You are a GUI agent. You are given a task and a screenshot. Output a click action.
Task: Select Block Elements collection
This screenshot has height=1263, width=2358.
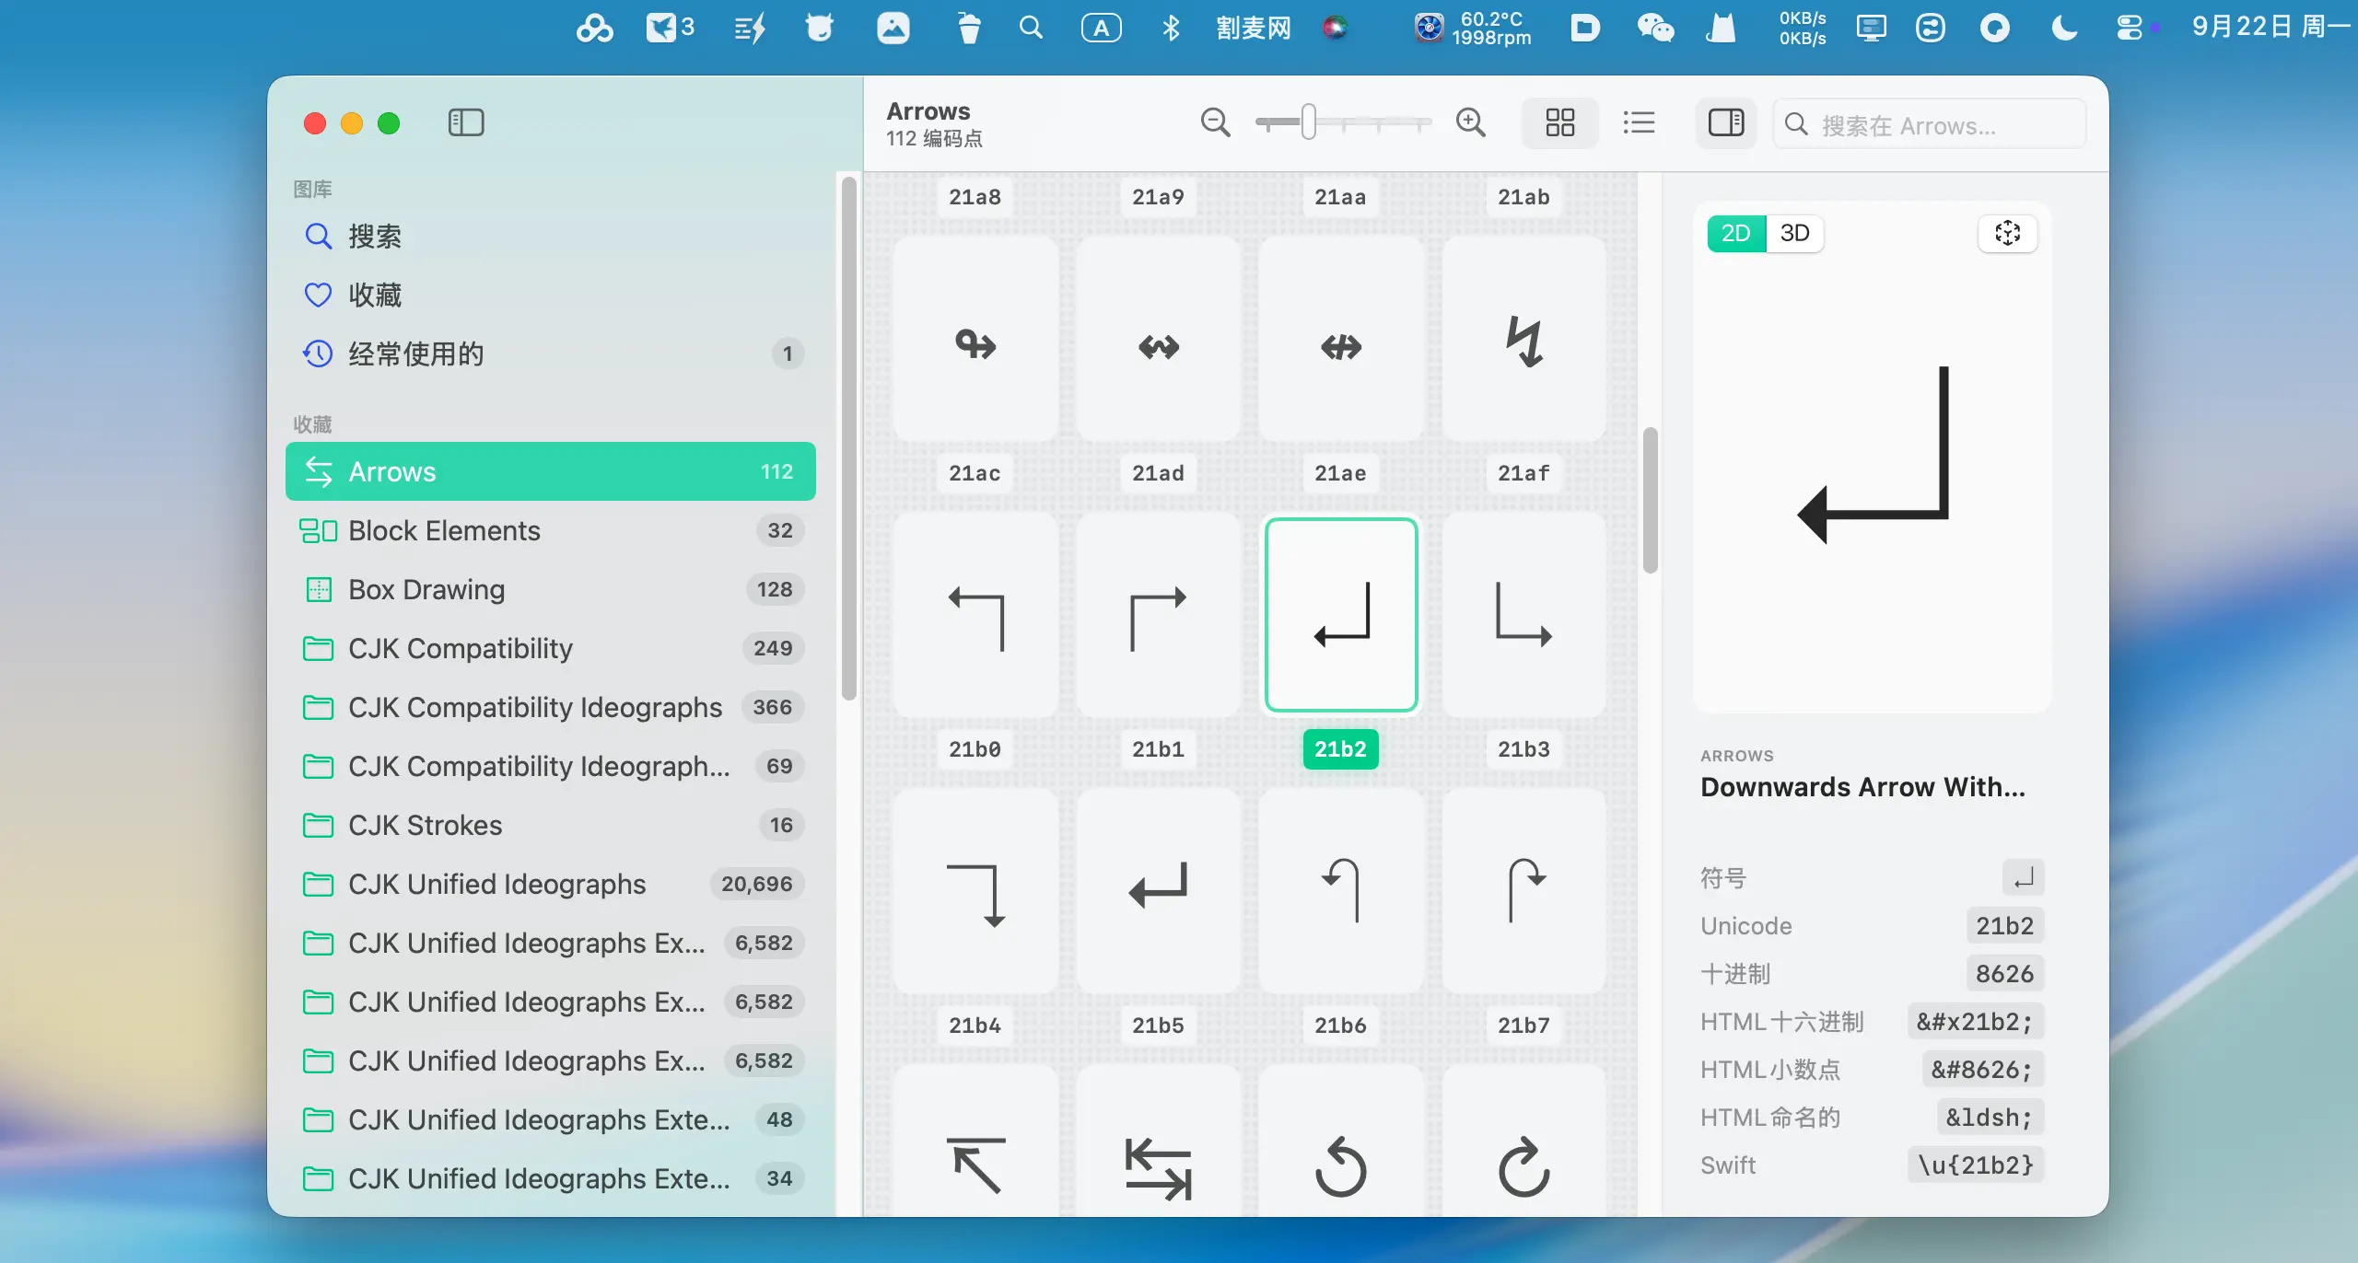tap(444, 531)
